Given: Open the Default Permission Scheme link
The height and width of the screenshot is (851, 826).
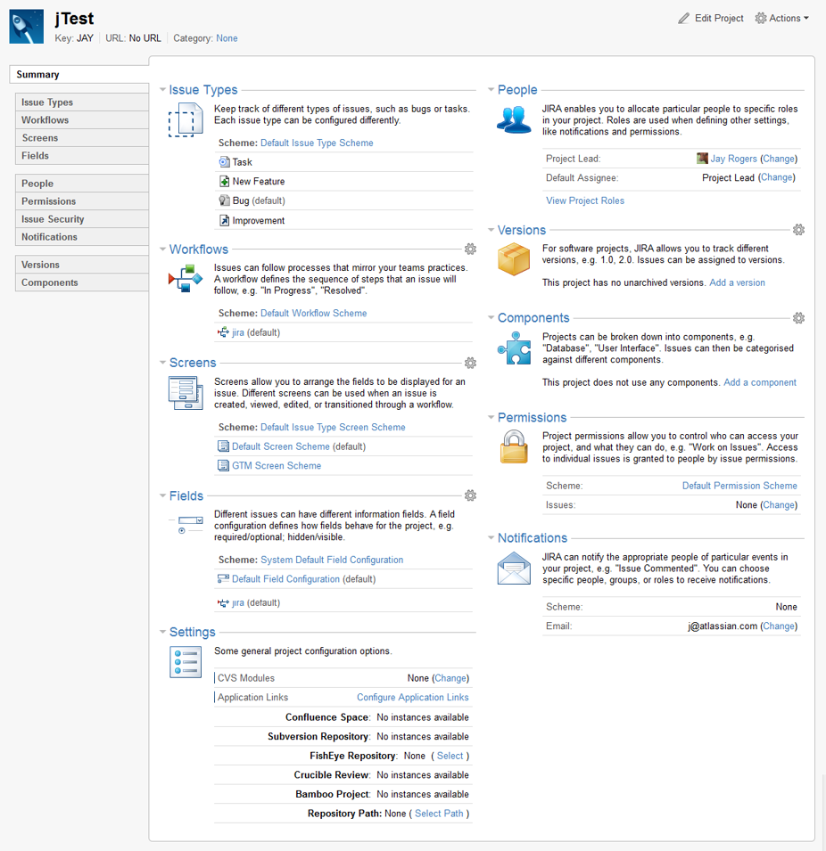Looking at the screenshot, I should point(739,486).
